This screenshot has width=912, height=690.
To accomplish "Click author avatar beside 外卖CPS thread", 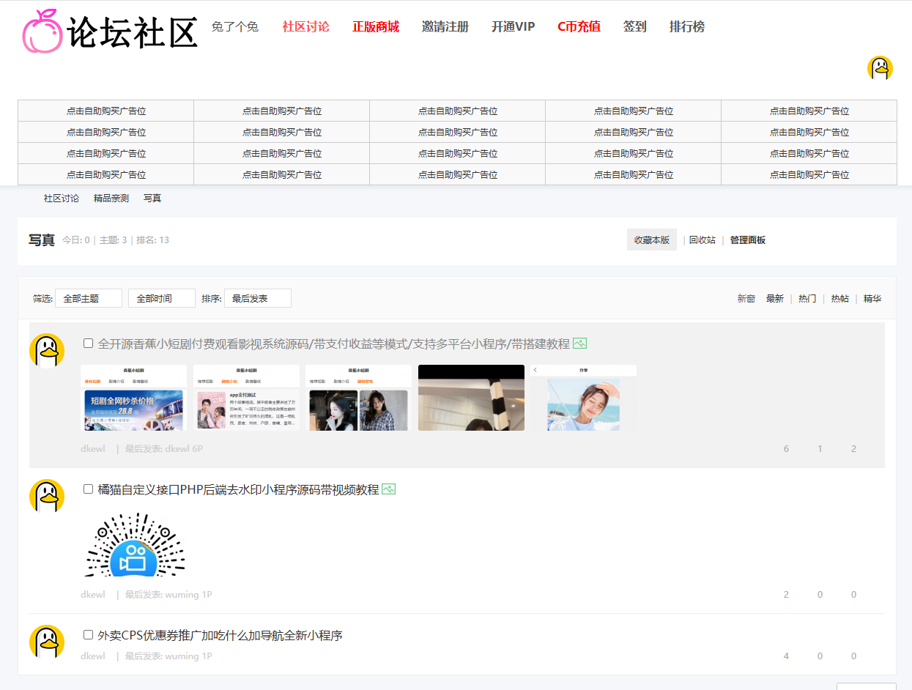I will pyautogui.click(x=47, y=642).
